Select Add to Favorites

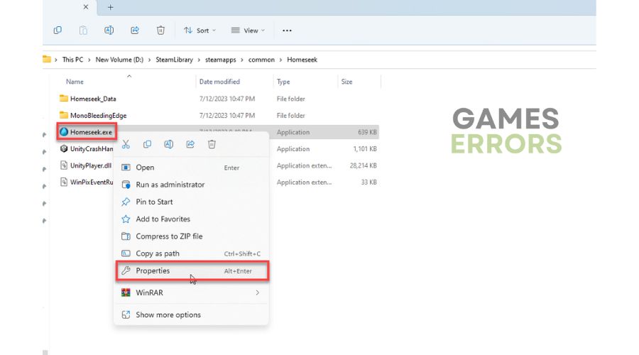point(192,219)
